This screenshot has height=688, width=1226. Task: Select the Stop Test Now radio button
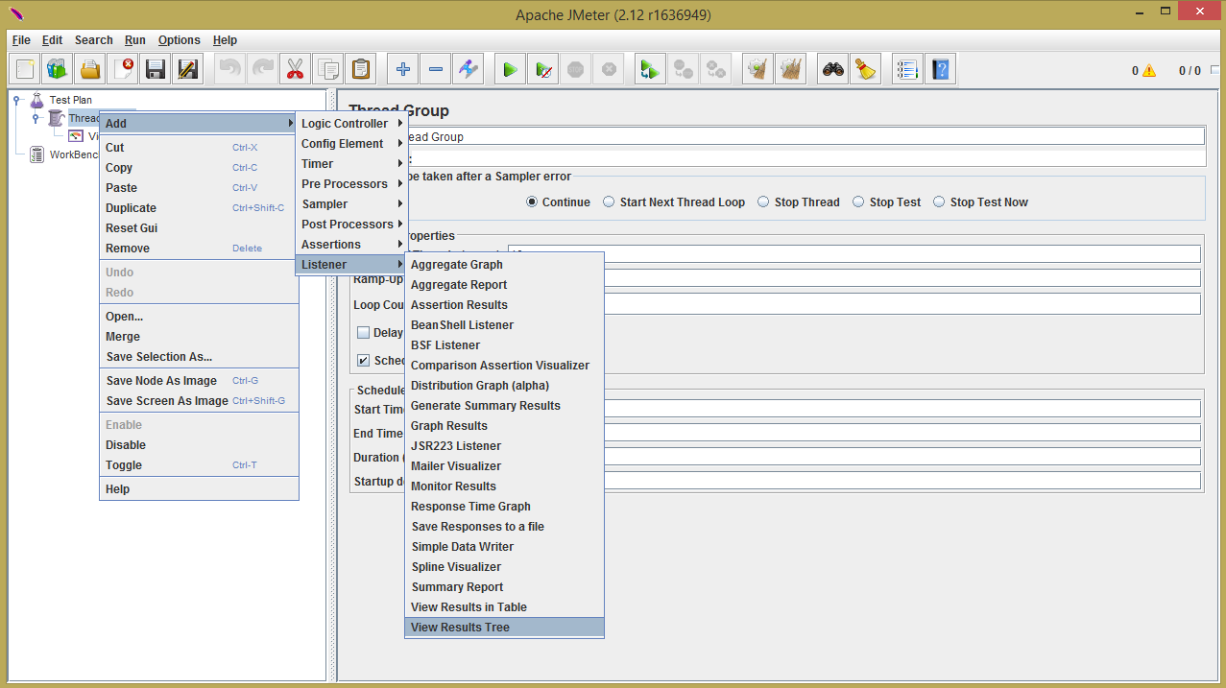coord(939,202)
